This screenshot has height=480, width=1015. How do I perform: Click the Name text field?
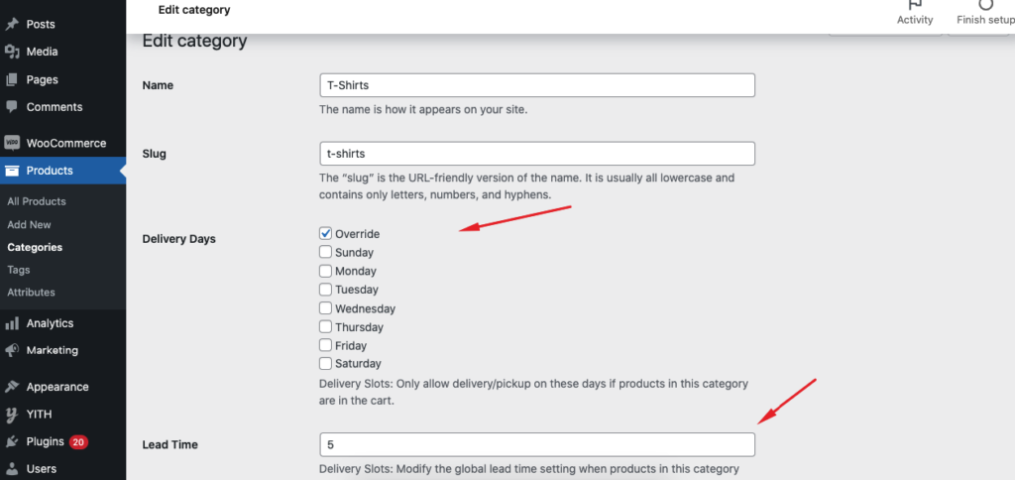(x=536, y=85)
